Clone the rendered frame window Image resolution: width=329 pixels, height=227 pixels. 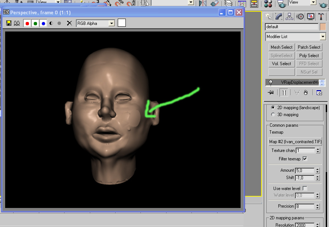(x=17, y=23)
